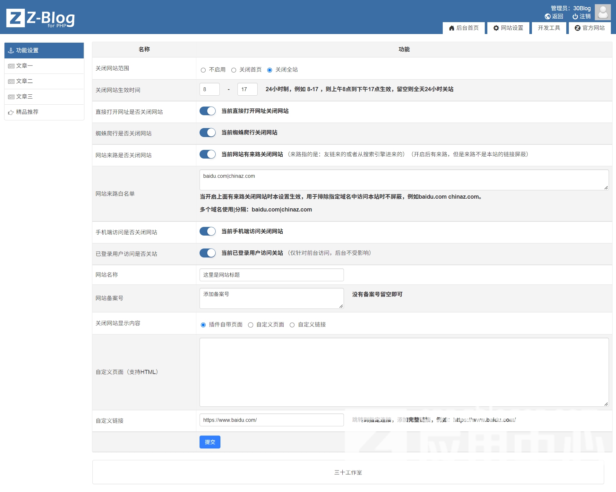Open 官方网站 via Z icon
Image resolution: width=616 pixels, height=492 pixels.
point(577,28)
